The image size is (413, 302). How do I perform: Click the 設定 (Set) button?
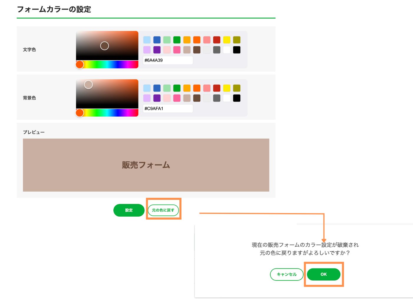coord(129,210)
